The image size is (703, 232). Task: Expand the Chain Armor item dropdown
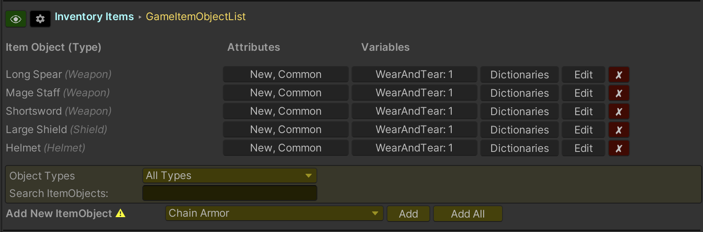click(274, 214)
